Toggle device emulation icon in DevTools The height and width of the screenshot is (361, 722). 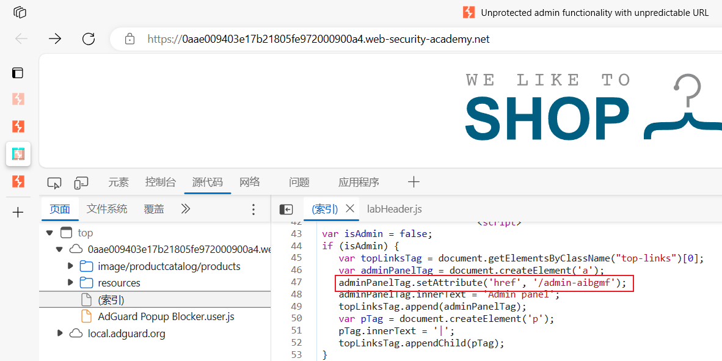81,183
